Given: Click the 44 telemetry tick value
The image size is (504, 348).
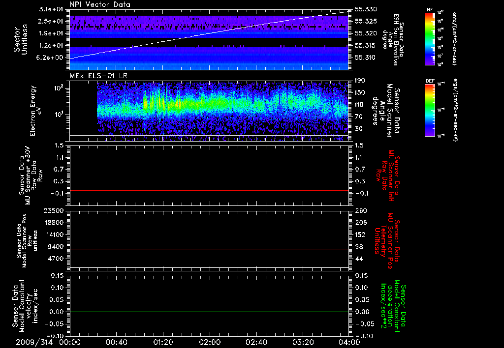Looking at the screenshot, I should 358,259.
